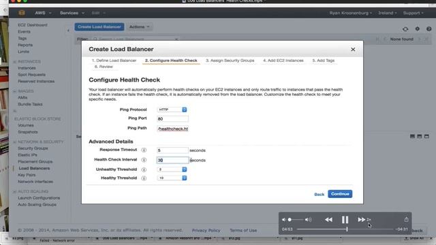
Task: Open the help question mark icon
Action: coord(429,29)
